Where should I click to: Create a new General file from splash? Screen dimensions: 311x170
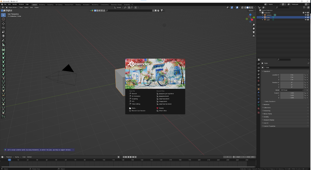[134, 94]
